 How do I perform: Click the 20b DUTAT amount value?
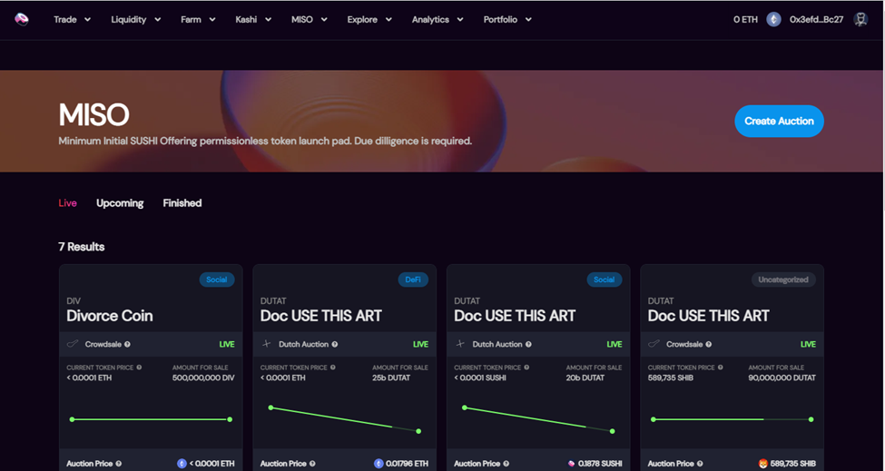pos(585,378)
